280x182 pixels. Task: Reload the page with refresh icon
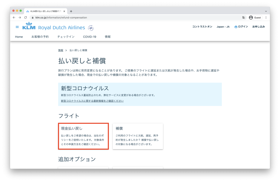click(x=25, y=17)
